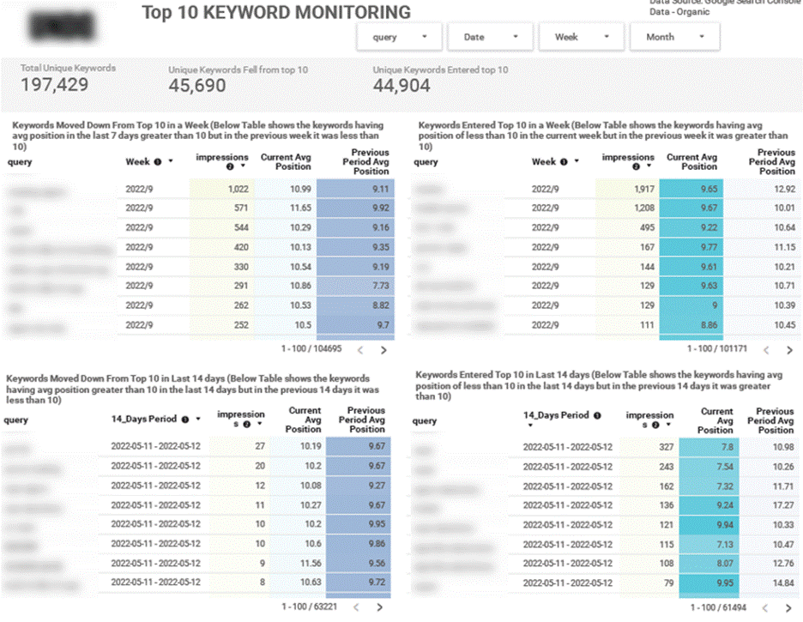Go to previous page of the 104695-row table
The image size is (803, 622).
pos(360,350)
